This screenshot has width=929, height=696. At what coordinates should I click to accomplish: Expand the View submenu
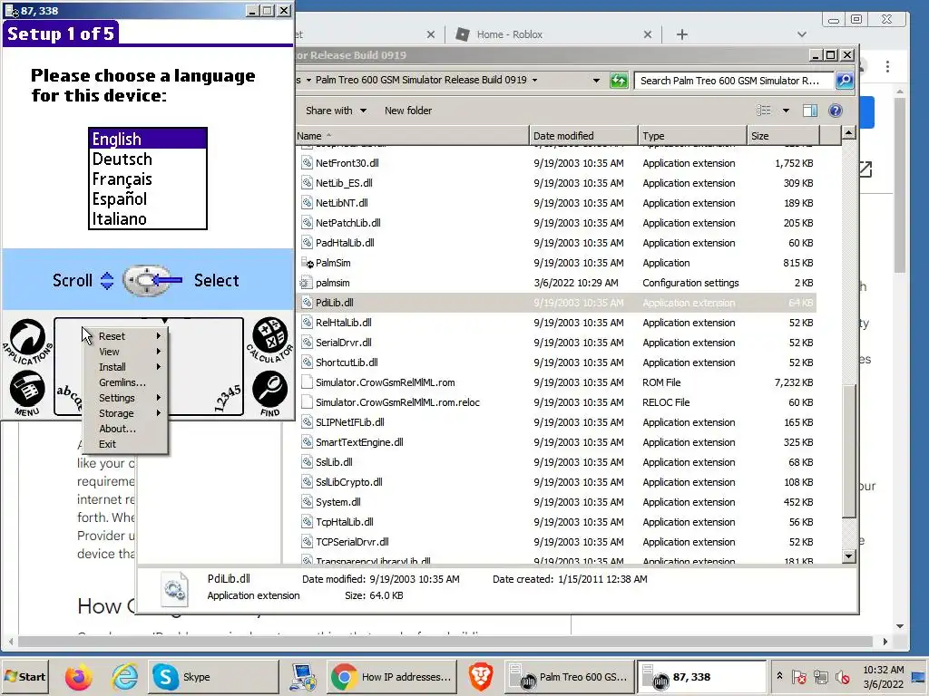[x=127, y=352]
